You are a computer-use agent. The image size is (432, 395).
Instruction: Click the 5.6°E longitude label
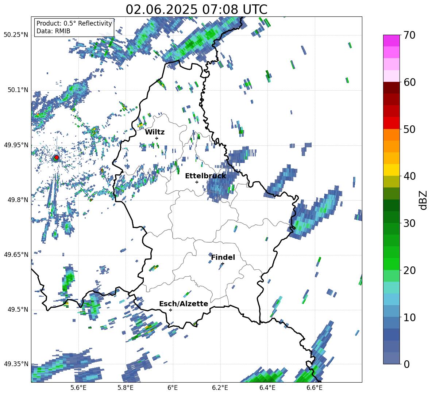click(78, 388)
